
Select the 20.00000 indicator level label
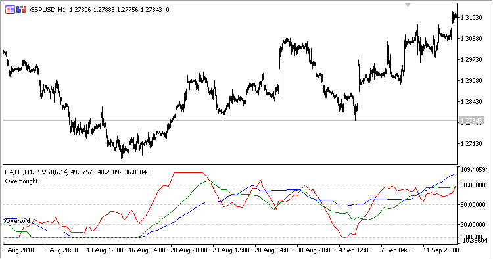click(473, 224)
